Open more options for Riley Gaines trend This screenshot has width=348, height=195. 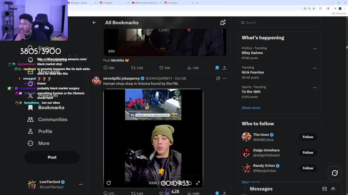click(315, 49)
